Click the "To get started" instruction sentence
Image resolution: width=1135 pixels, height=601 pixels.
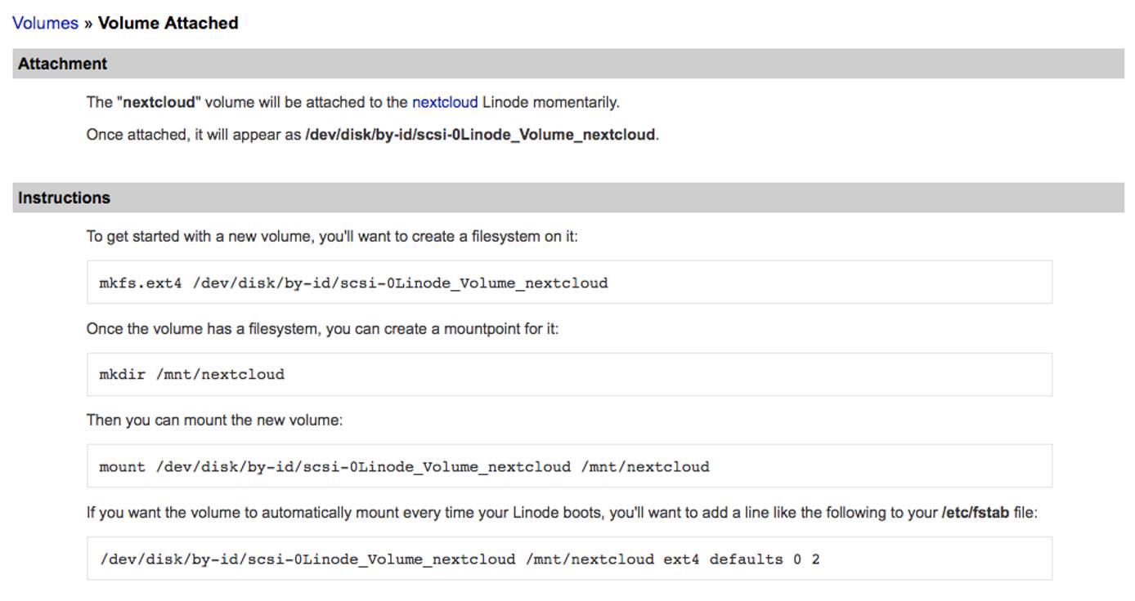(331, 237)
